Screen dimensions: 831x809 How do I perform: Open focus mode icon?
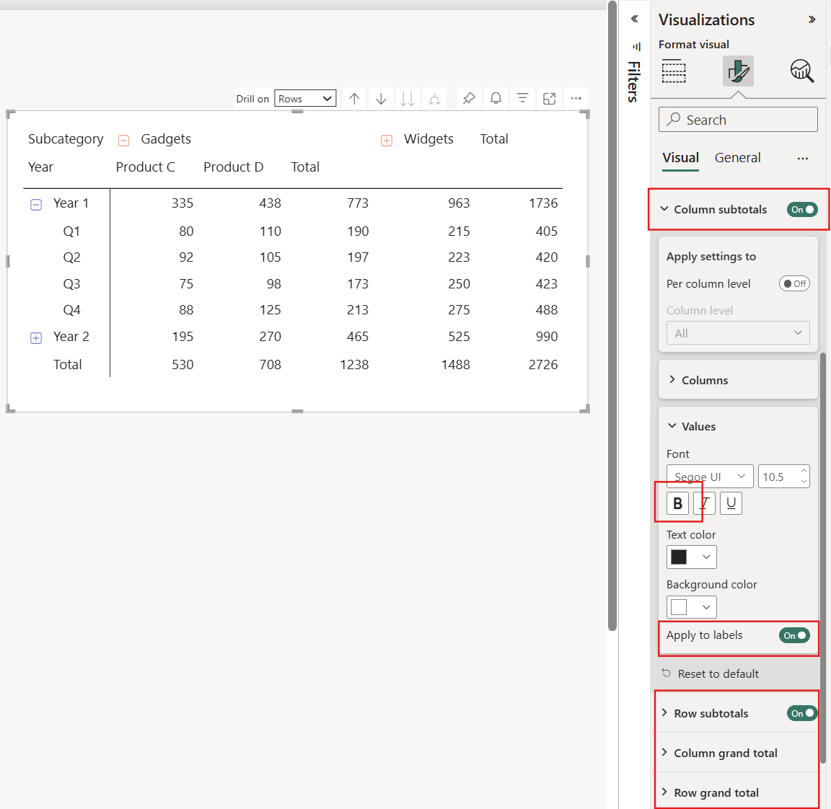[550, 99]
